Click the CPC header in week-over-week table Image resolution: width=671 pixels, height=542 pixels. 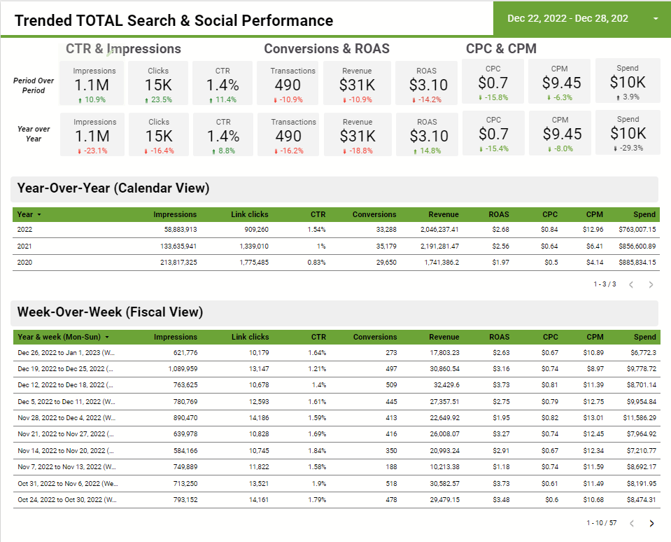(x=551, y=337)
